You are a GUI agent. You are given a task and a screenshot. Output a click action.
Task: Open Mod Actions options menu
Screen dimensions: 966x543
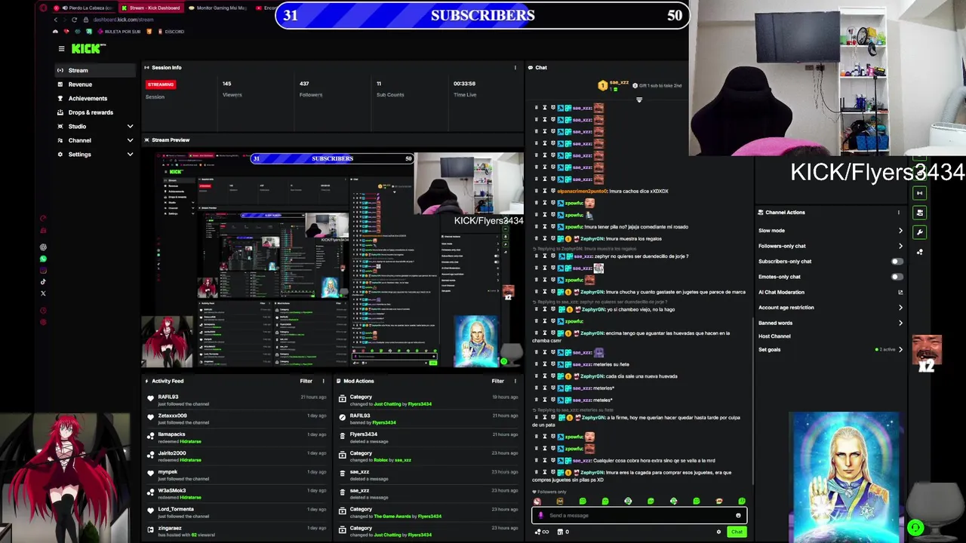click(x=515, y=382)
